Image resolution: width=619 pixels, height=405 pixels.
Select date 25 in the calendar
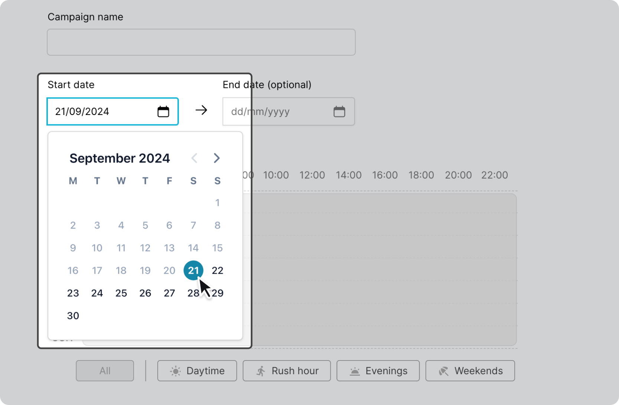pos(121,293)
